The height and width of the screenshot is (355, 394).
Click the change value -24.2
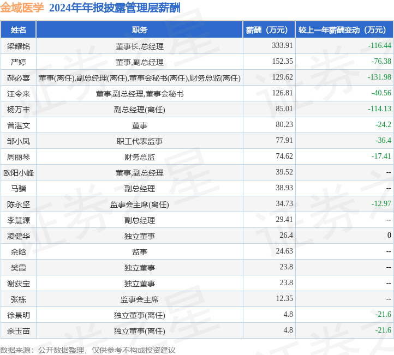(383, 124)
